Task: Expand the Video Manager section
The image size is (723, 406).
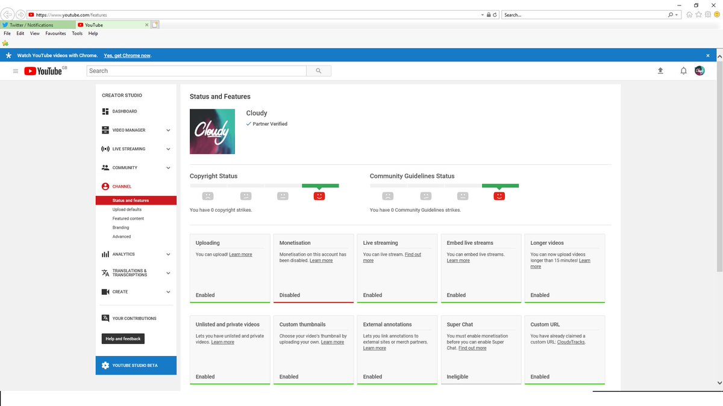Action: click(168, 130)
